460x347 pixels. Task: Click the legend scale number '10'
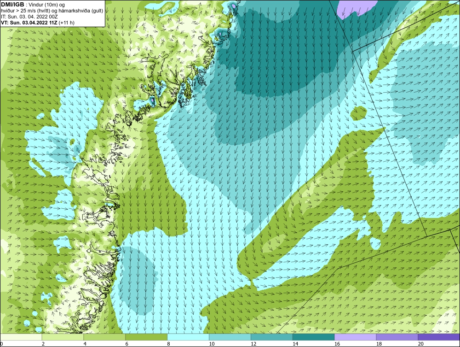click(x=212, y=344)
